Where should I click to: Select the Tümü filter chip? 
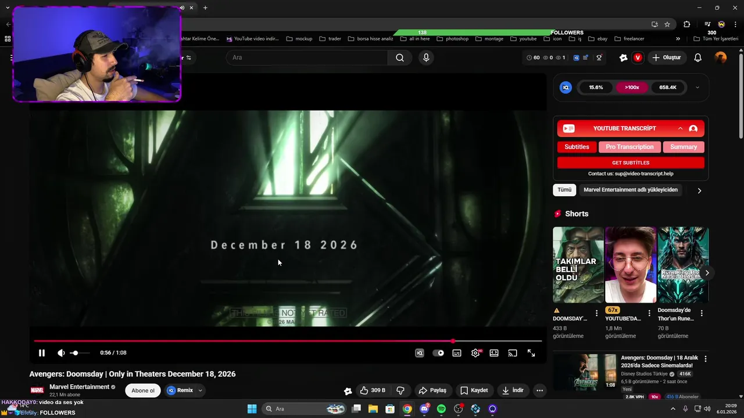(x=564, y=190)
